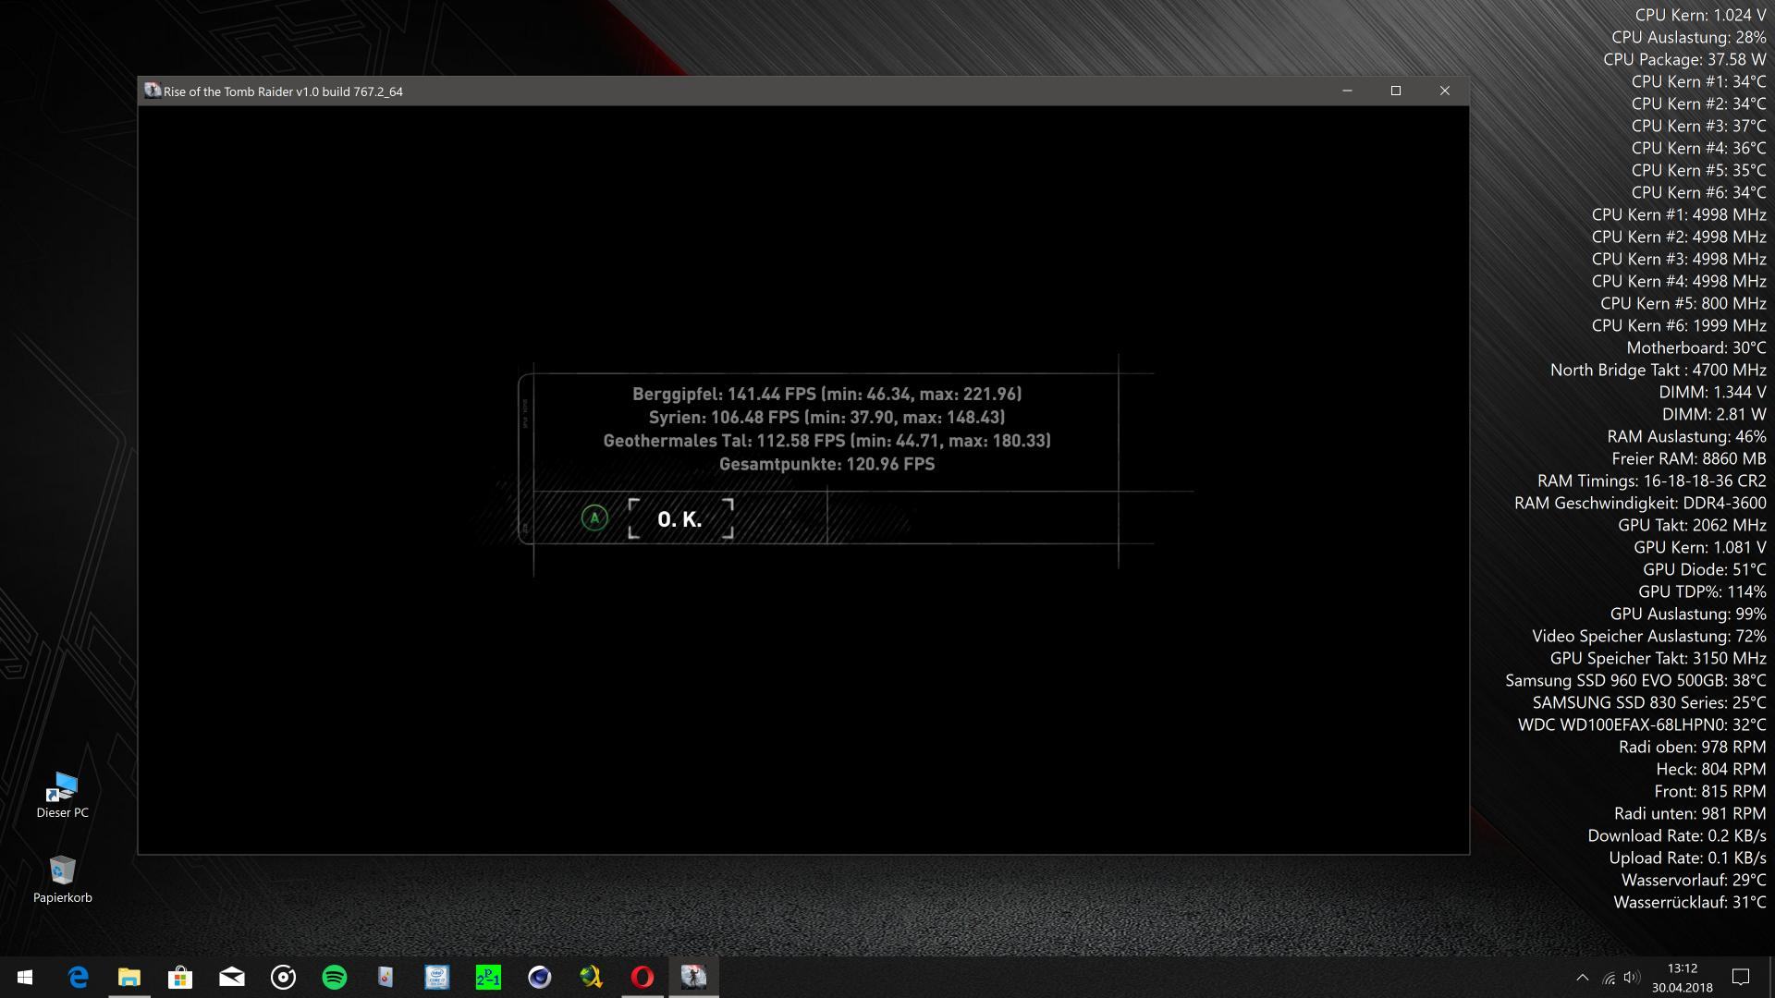Launch Microsoft Edge from taskbar
Screen dimensions: 1775x998
pyautogui.click(x=78, y=977)
